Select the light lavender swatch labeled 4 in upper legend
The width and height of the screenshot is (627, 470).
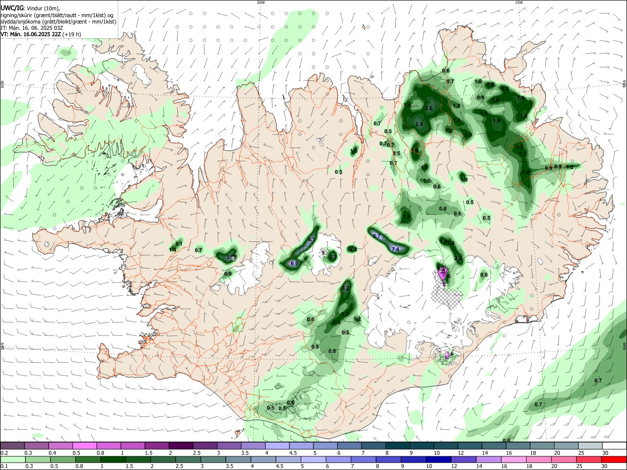[277, 446]
